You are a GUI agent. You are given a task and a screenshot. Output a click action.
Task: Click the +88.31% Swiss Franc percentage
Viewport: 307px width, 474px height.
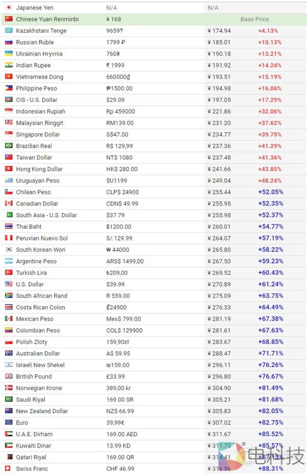271,468
